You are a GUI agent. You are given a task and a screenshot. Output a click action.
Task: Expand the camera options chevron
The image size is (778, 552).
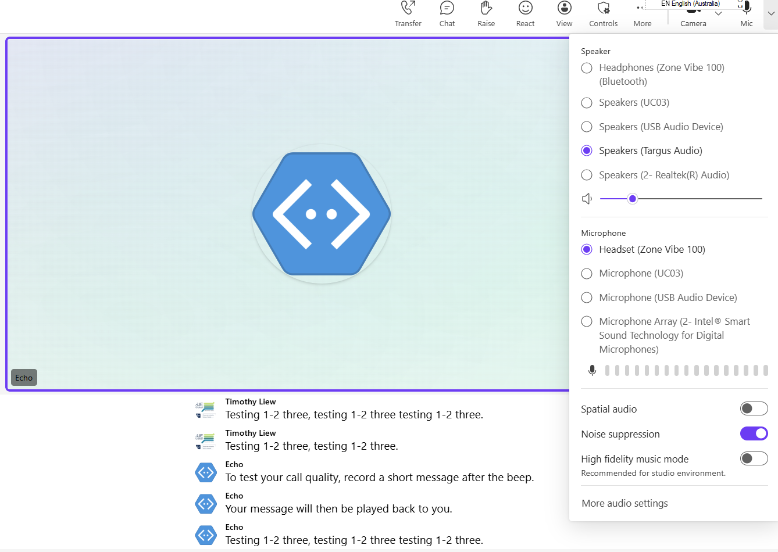click(719, 13)
